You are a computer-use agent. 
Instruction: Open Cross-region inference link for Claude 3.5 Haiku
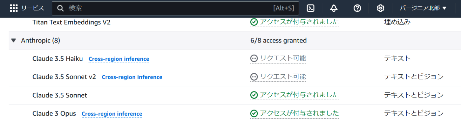[x=119, y=59]
